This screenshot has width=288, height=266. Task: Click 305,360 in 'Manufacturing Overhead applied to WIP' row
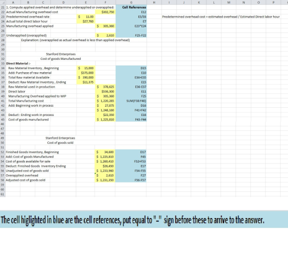pyautogui.click(x=105, y=96)
